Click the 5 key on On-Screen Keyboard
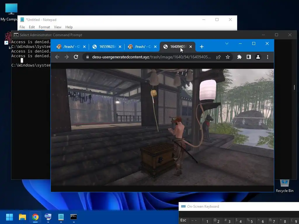This screenshot has height=224, width=299. tap(250, 221)
